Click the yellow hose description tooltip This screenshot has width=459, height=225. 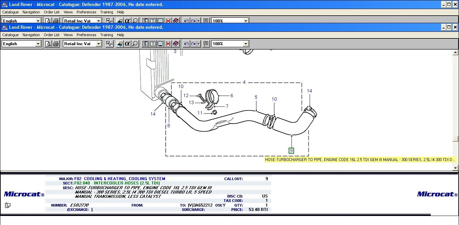click(360, 160)
